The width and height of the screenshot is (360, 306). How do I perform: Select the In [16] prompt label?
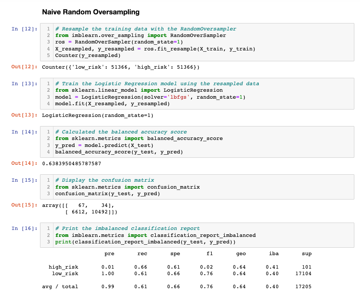(24, 228)
